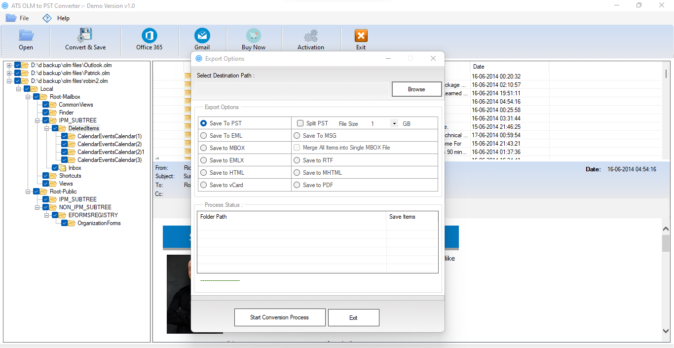This screenshot has height=348, width=674.
Task: Click the Help menu icon
Action: 47,18
